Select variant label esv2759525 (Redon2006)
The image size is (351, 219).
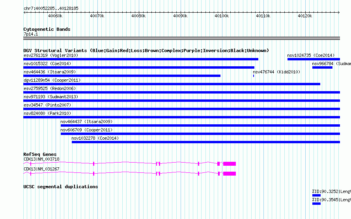pyautogui.click(x=50, y=88)
